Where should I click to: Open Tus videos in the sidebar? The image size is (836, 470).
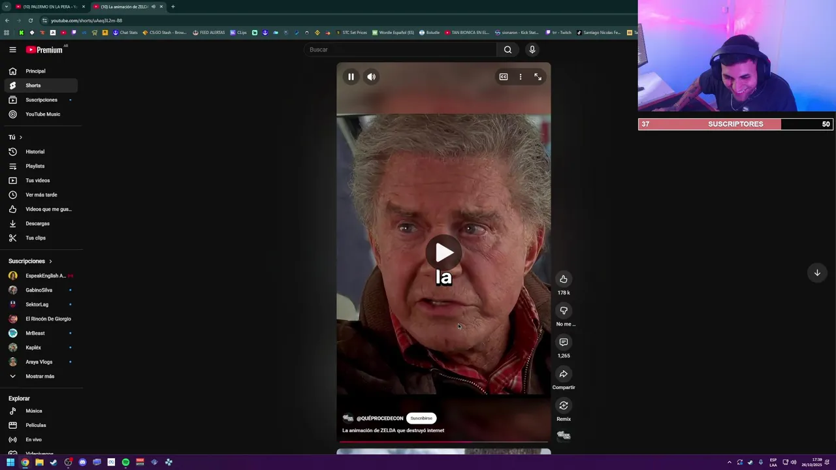pos(41,181)
